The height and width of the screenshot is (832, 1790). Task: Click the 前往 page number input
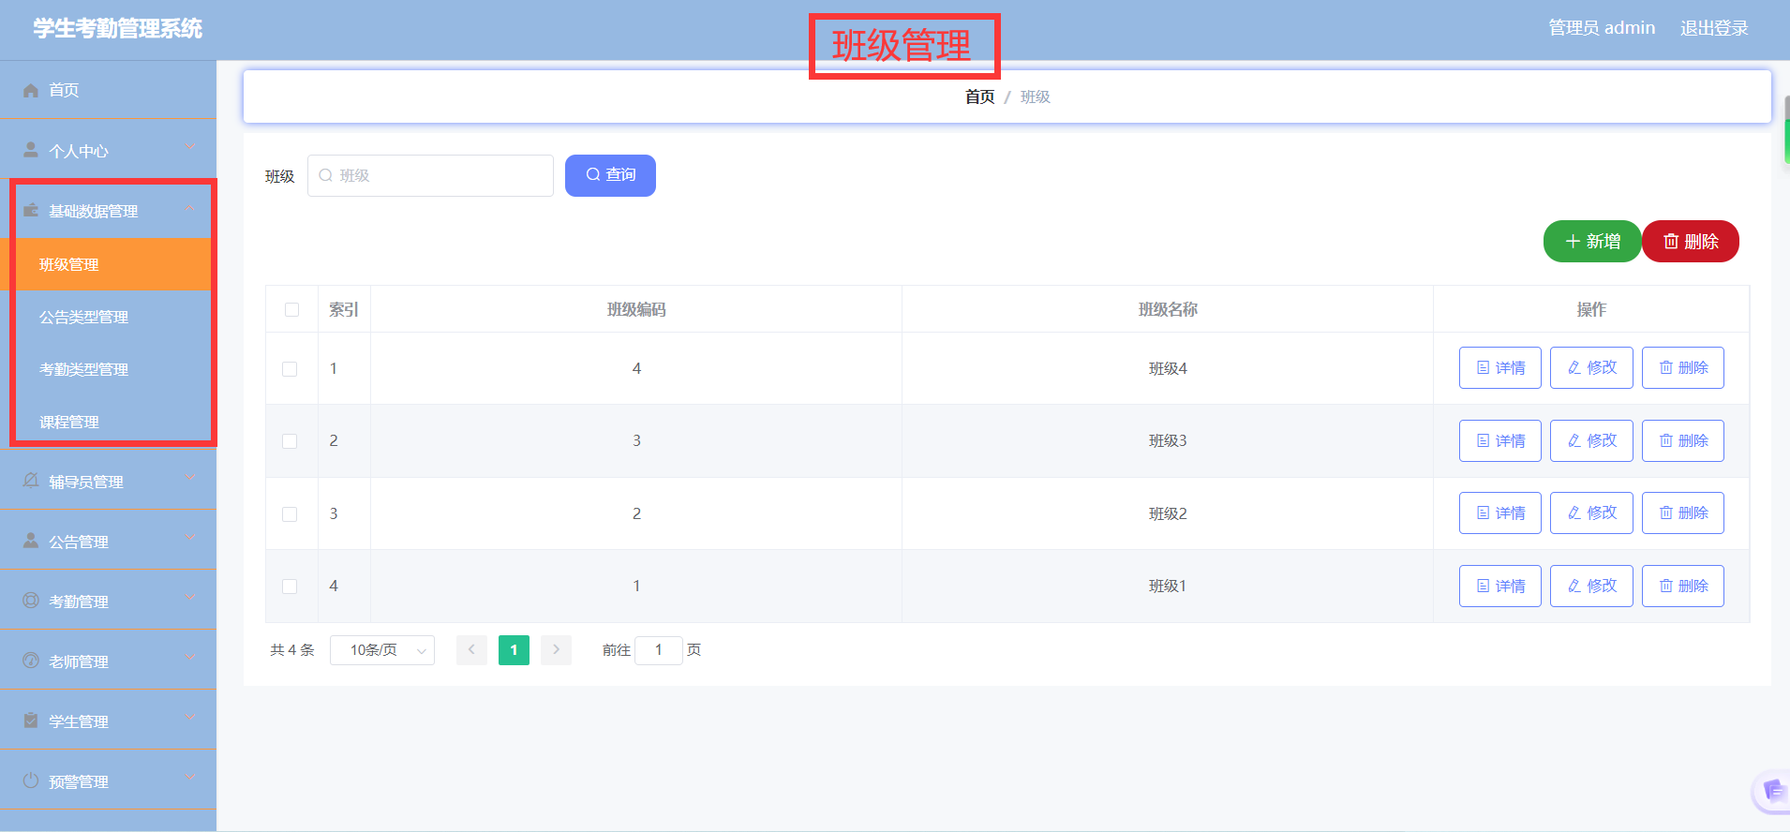(659, 650)
